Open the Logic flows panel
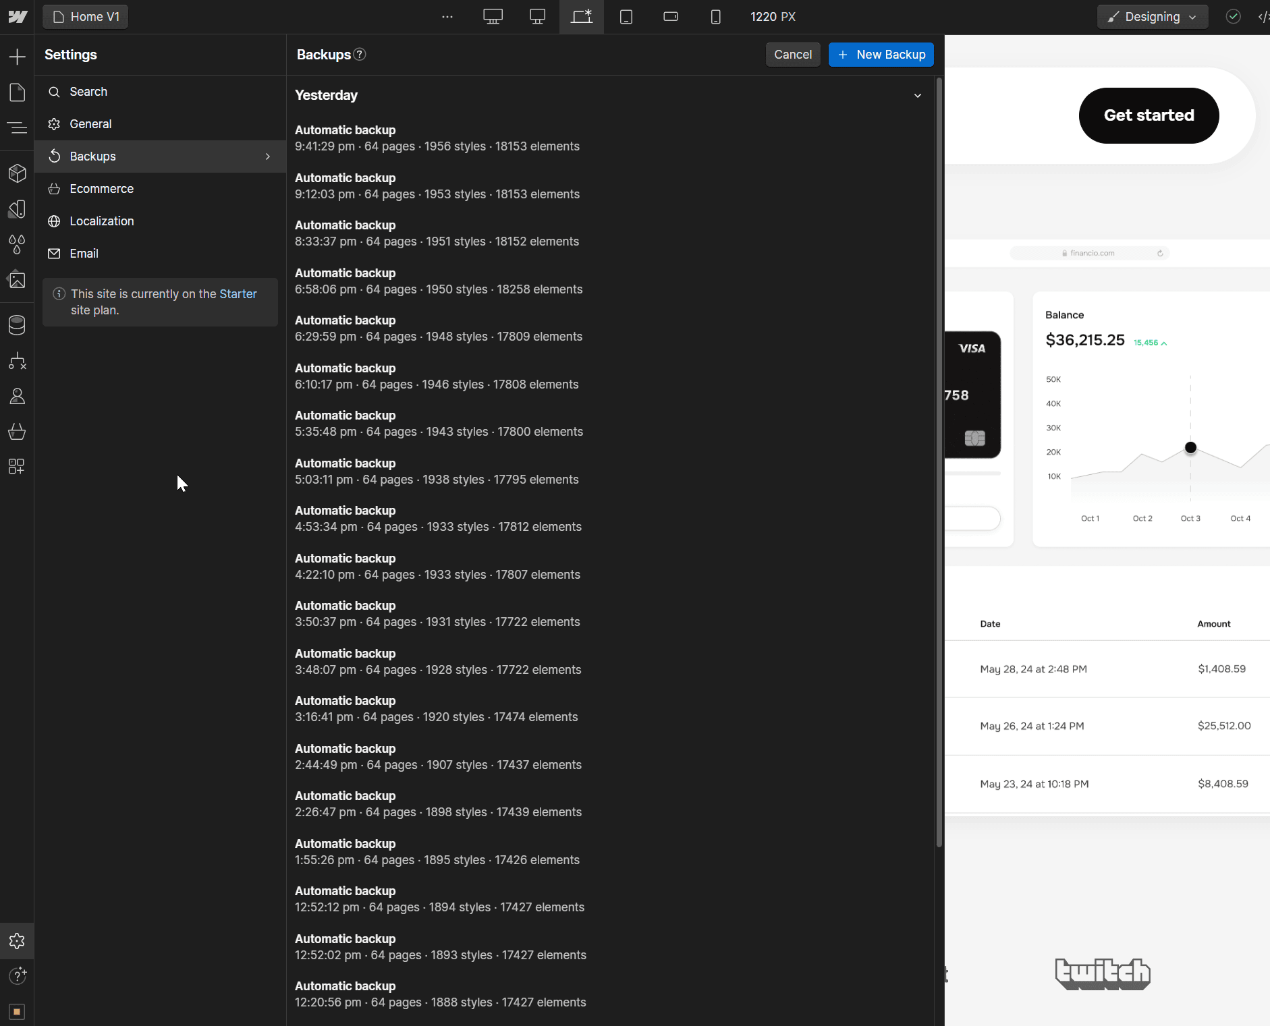Viewport: 1270px width, 1026px height. (17, 360)
